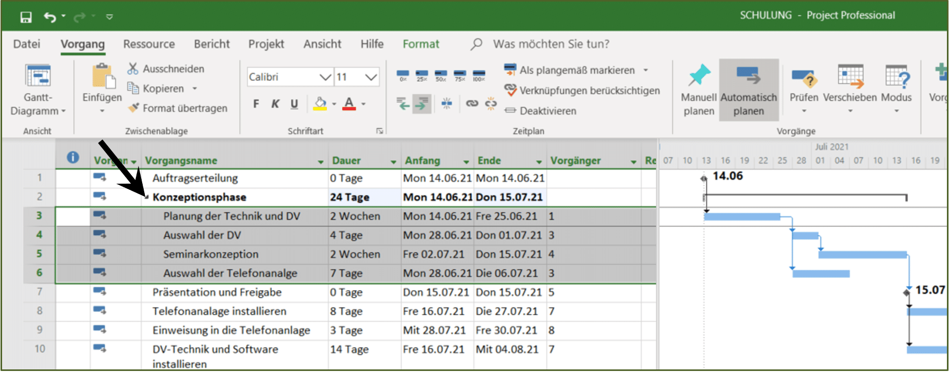The image size is (949, 372).
Task: Toggle bold F formatting button
Action: 256,104
